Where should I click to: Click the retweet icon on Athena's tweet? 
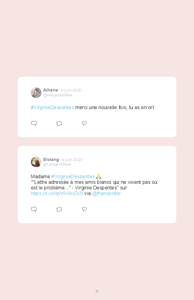(x=59, y=124)
